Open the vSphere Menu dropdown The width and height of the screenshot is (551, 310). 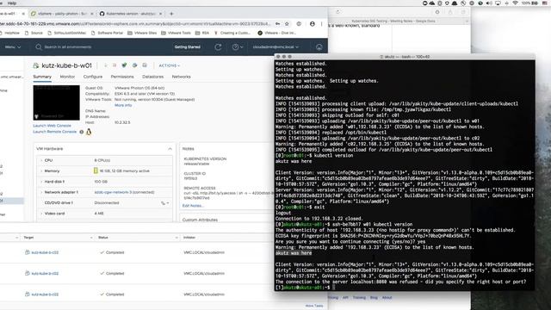13,47
